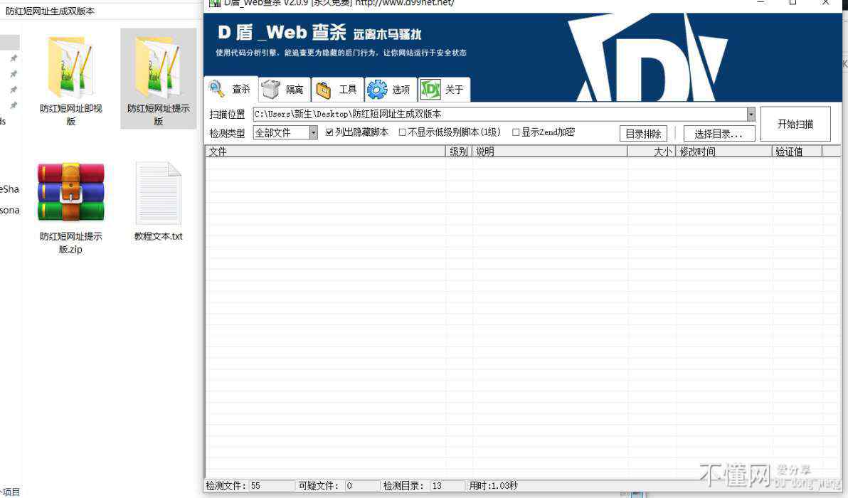Sort by the 级别 column header

coord(459,152)
